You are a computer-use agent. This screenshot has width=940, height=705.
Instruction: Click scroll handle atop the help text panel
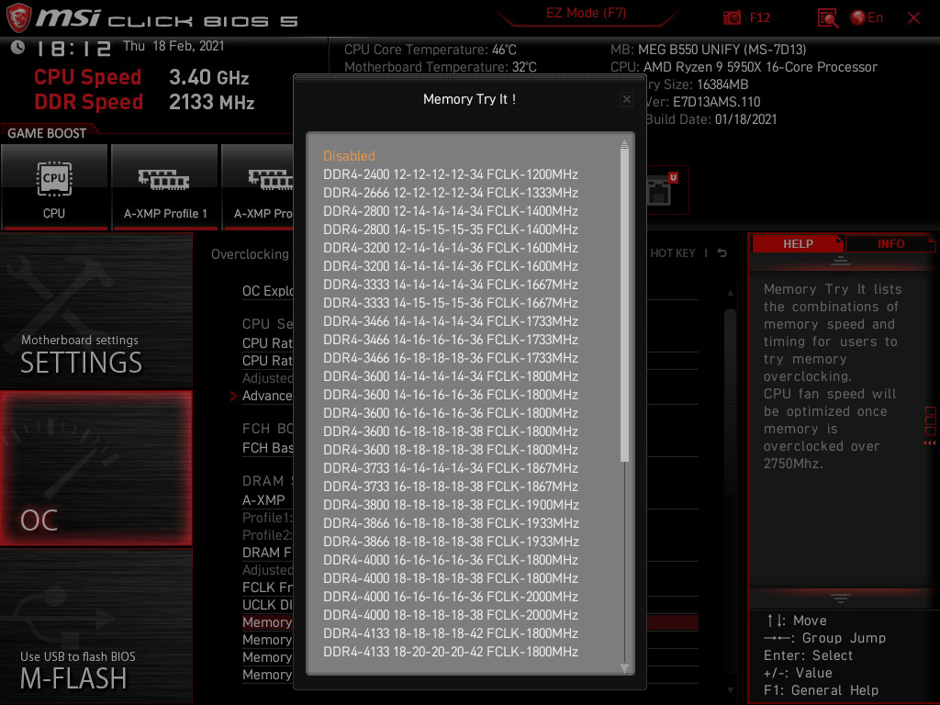(x=841, y=260)
